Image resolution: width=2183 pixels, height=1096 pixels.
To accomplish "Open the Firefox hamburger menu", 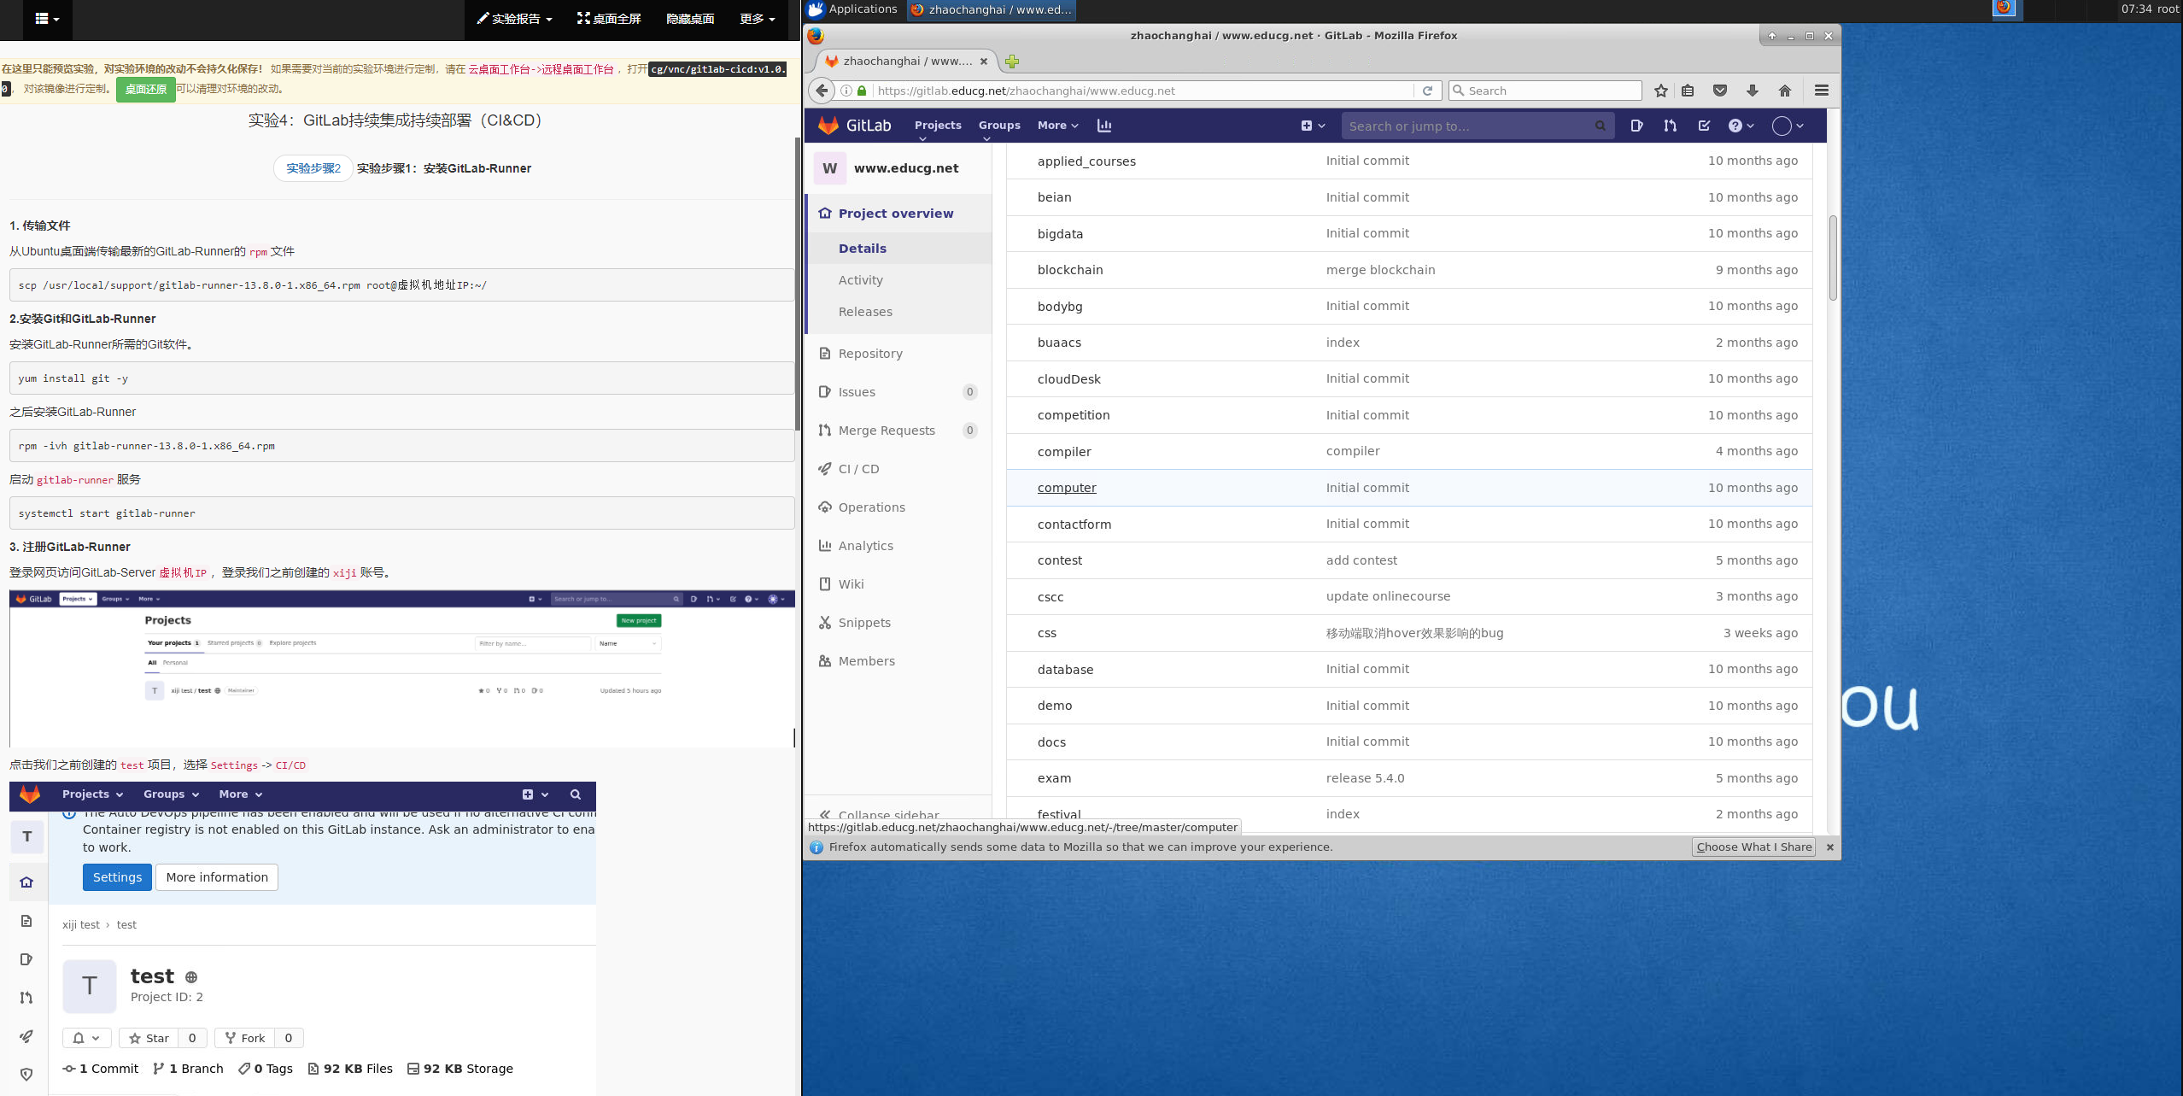I will (x=1822, y=91).
